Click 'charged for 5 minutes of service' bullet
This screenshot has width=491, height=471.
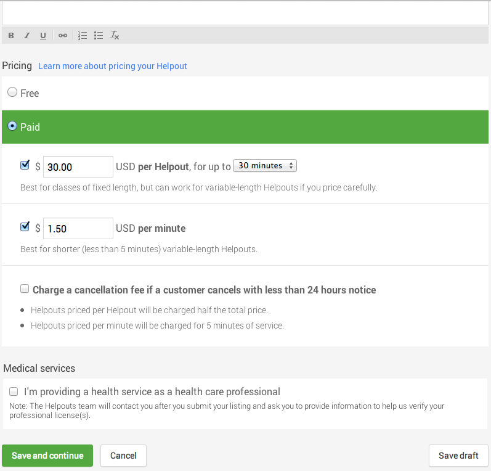(157, 326)
